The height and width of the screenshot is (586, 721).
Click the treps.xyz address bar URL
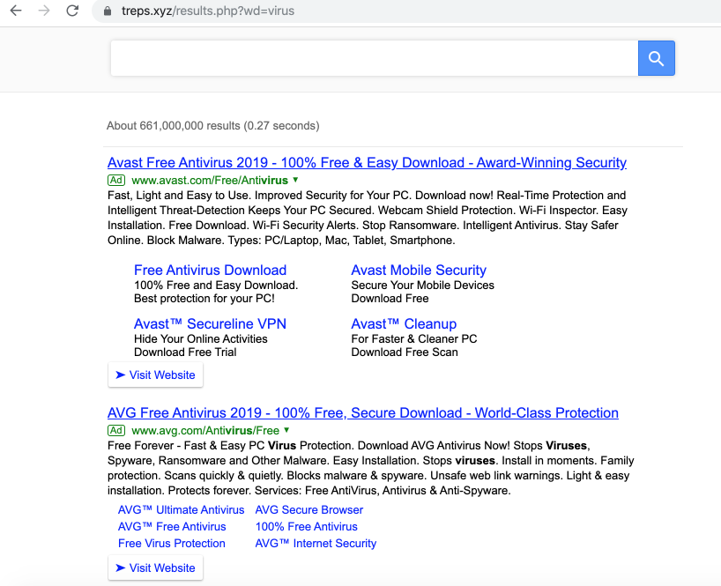pyautogui.click(x=208, y=11)
